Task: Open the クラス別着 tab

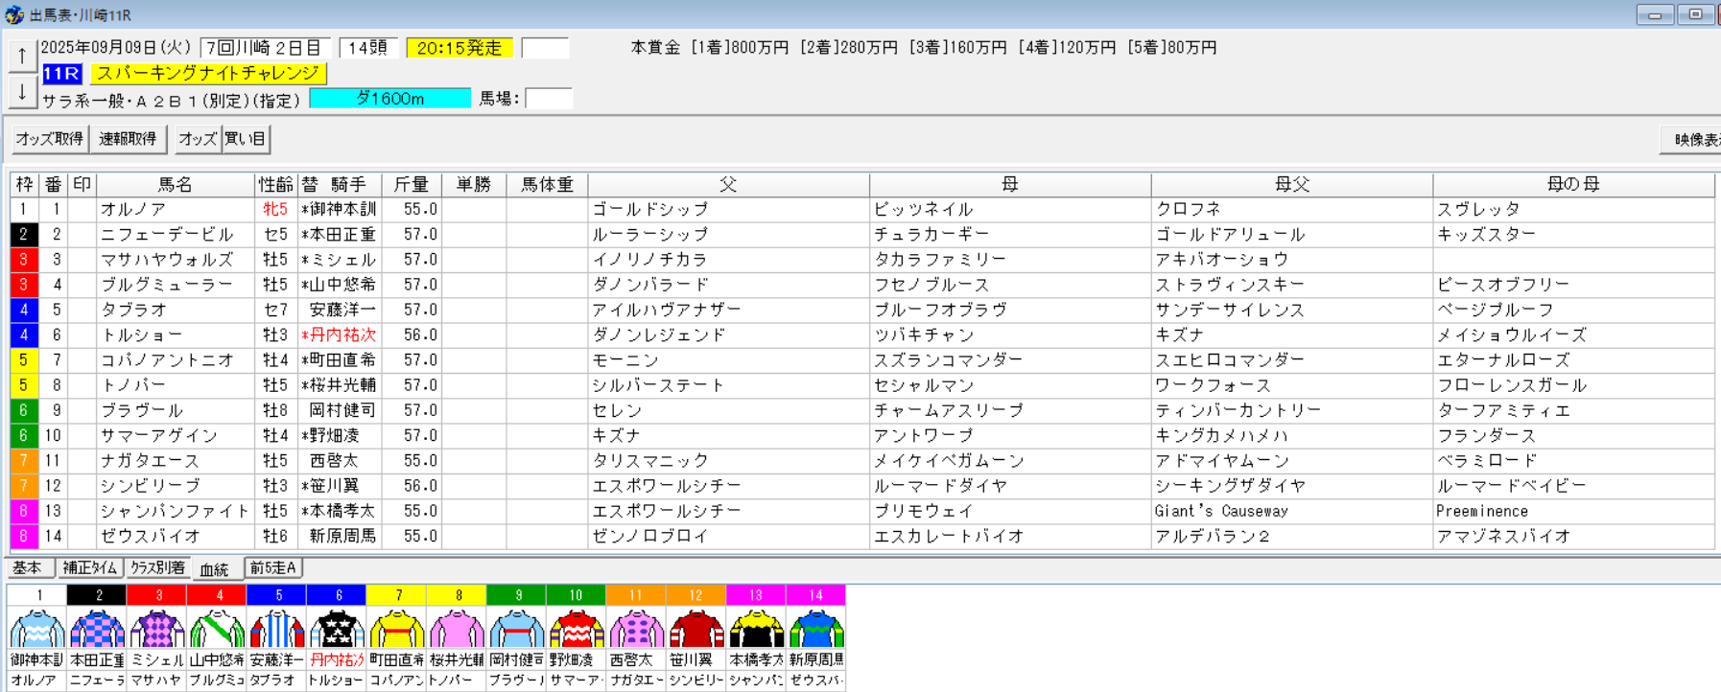Action: (157, 568)
